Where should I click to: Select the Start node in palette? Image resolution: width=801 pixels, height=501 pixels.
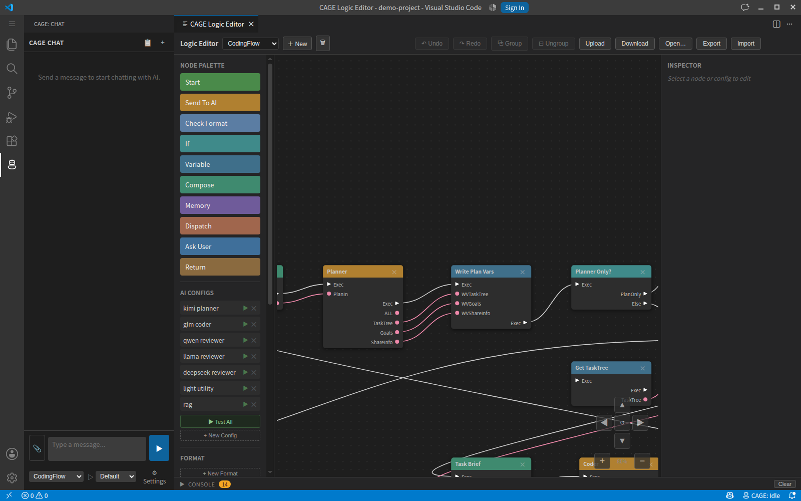pyautogui.click(x=220, y=82)
